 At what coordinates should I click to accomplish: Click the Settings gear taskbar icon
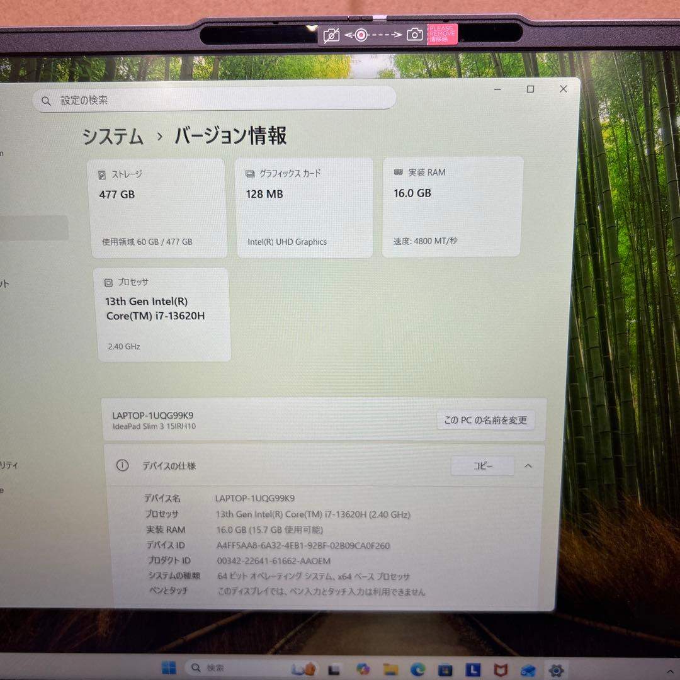pyautogui.click(x=557, y=670)
